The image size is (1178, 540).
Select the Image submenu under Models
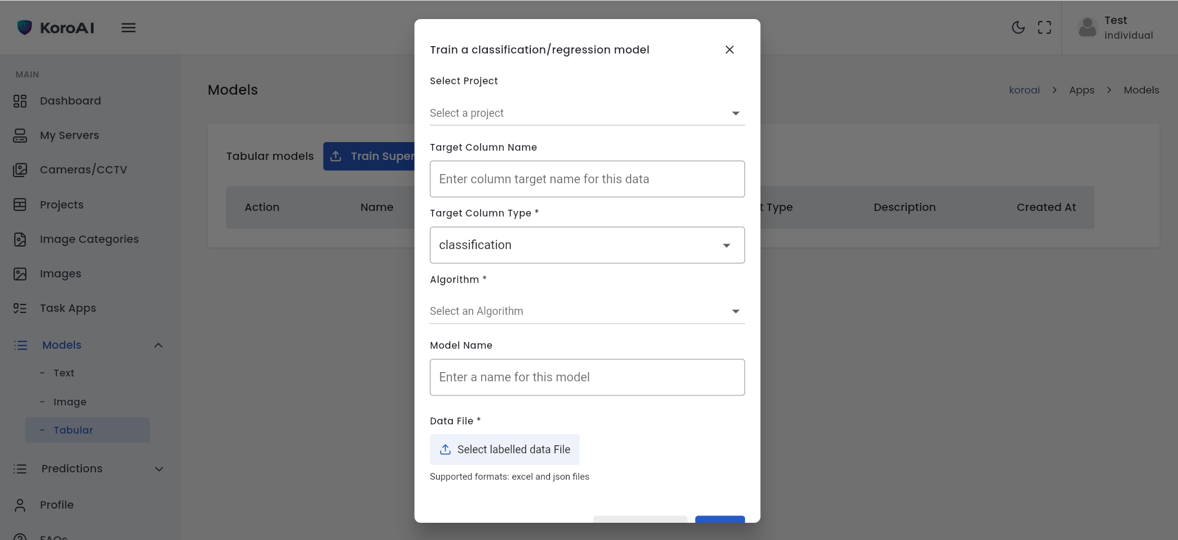coord(70,402)
